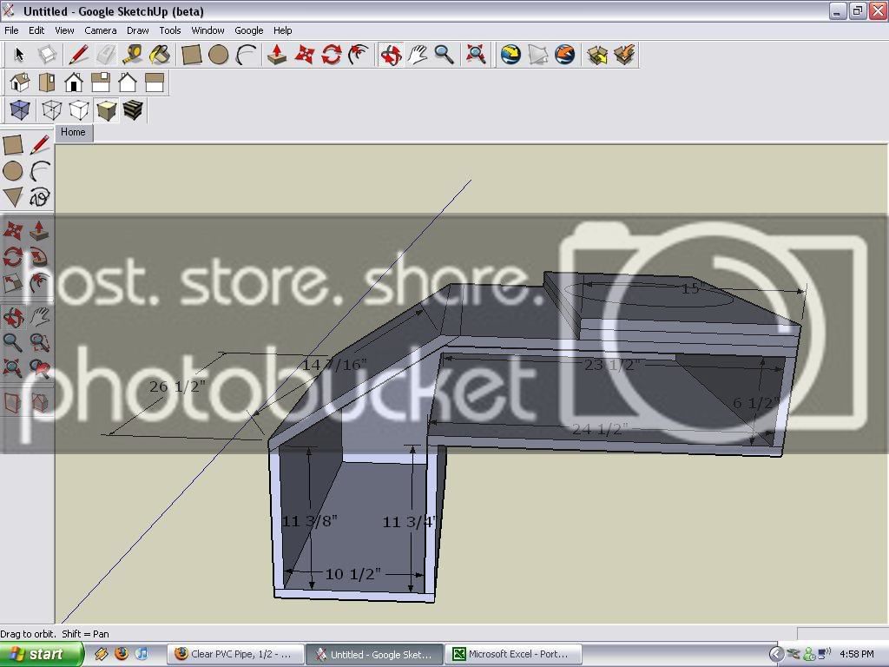The image size is (889, 667).
Task: Select the Arc tool in top toolbar
Action: tap(246, 55)
